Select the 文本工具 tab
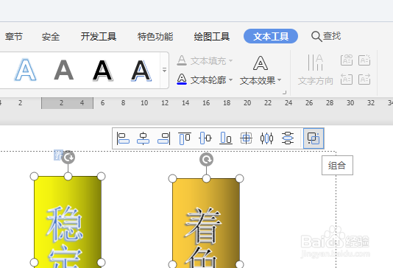 pyautogui.click(x=271, y=36)
